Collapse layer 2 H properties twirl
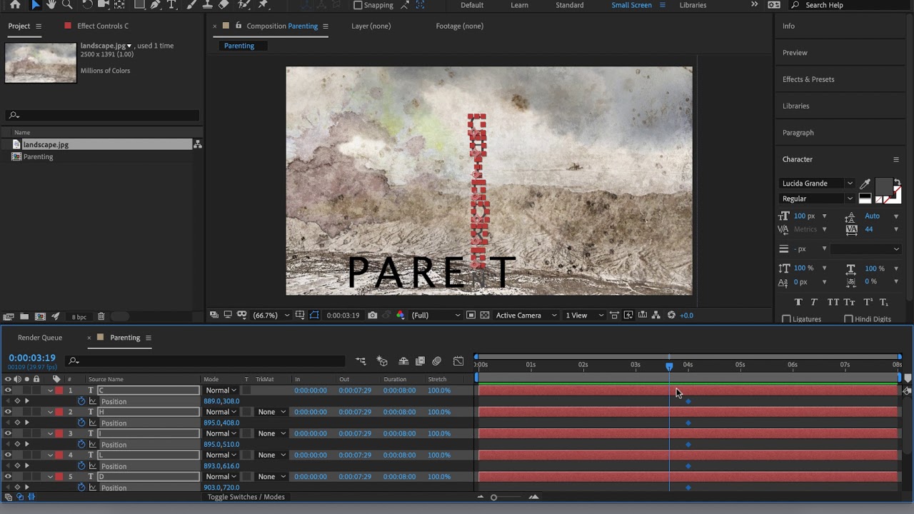The image size is (914, 514). click(x=51, y=412)
